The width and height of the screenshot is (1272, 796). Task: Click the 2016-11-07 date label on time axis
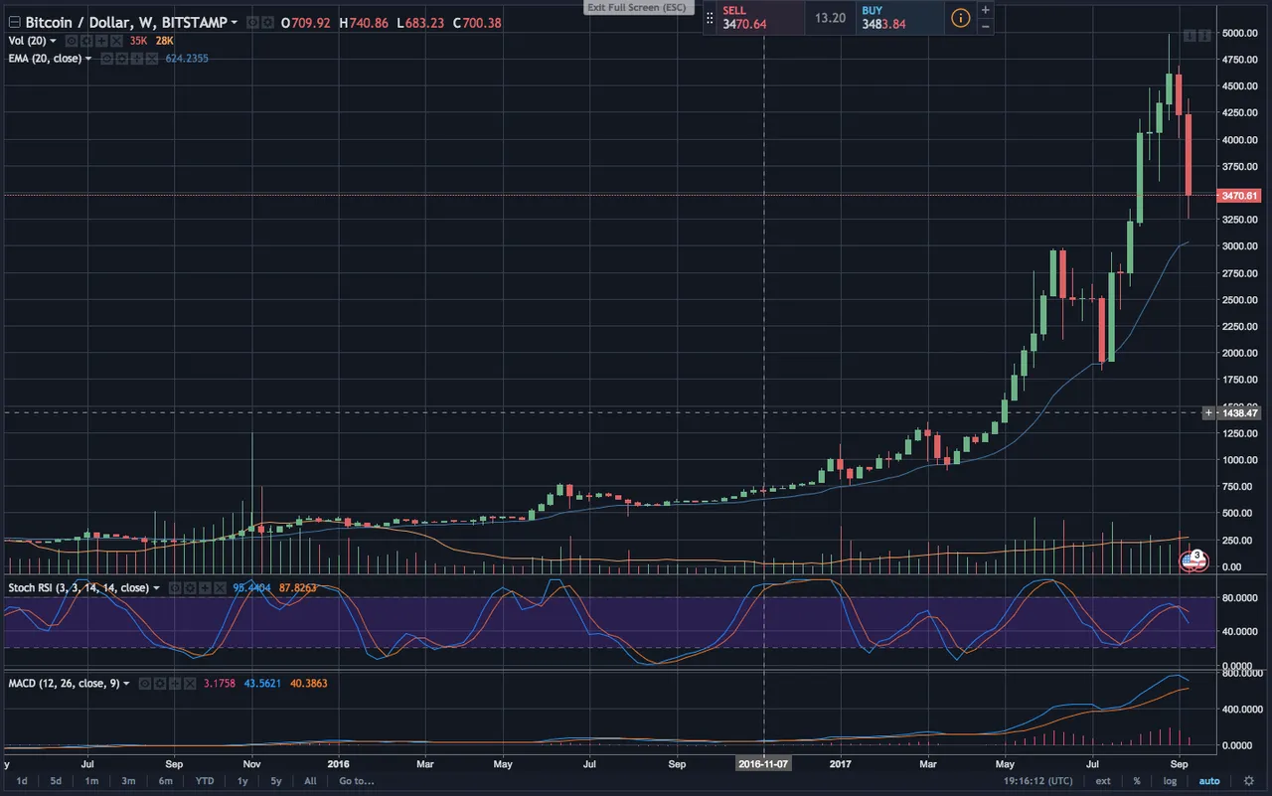[763, 765]
